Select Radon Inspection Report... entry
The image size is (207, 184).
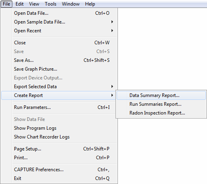[161, 113]
